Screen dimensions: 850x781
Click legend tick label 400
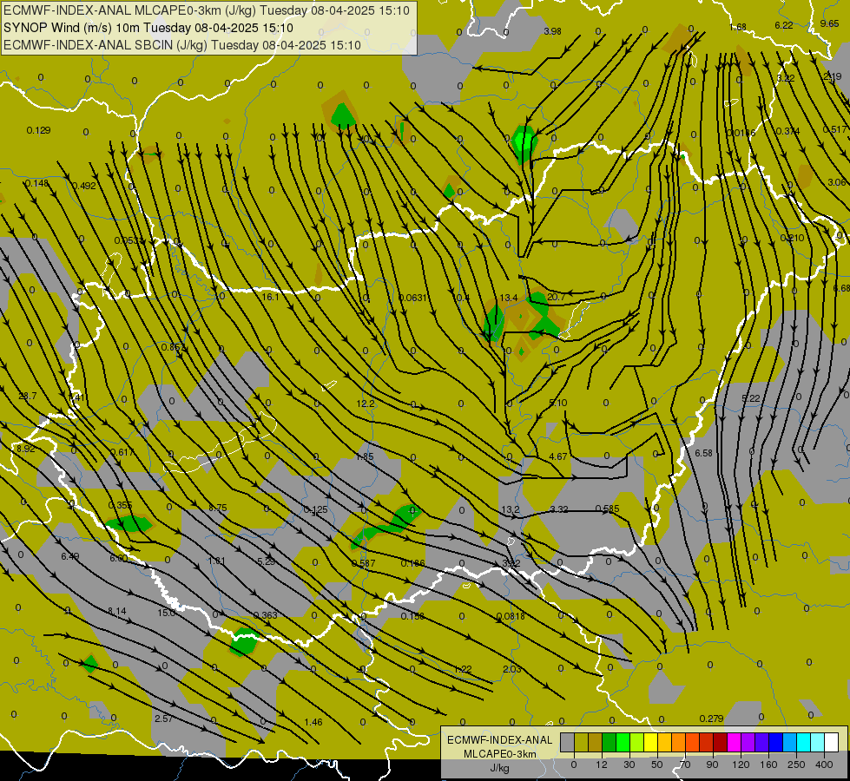point(824,765)
